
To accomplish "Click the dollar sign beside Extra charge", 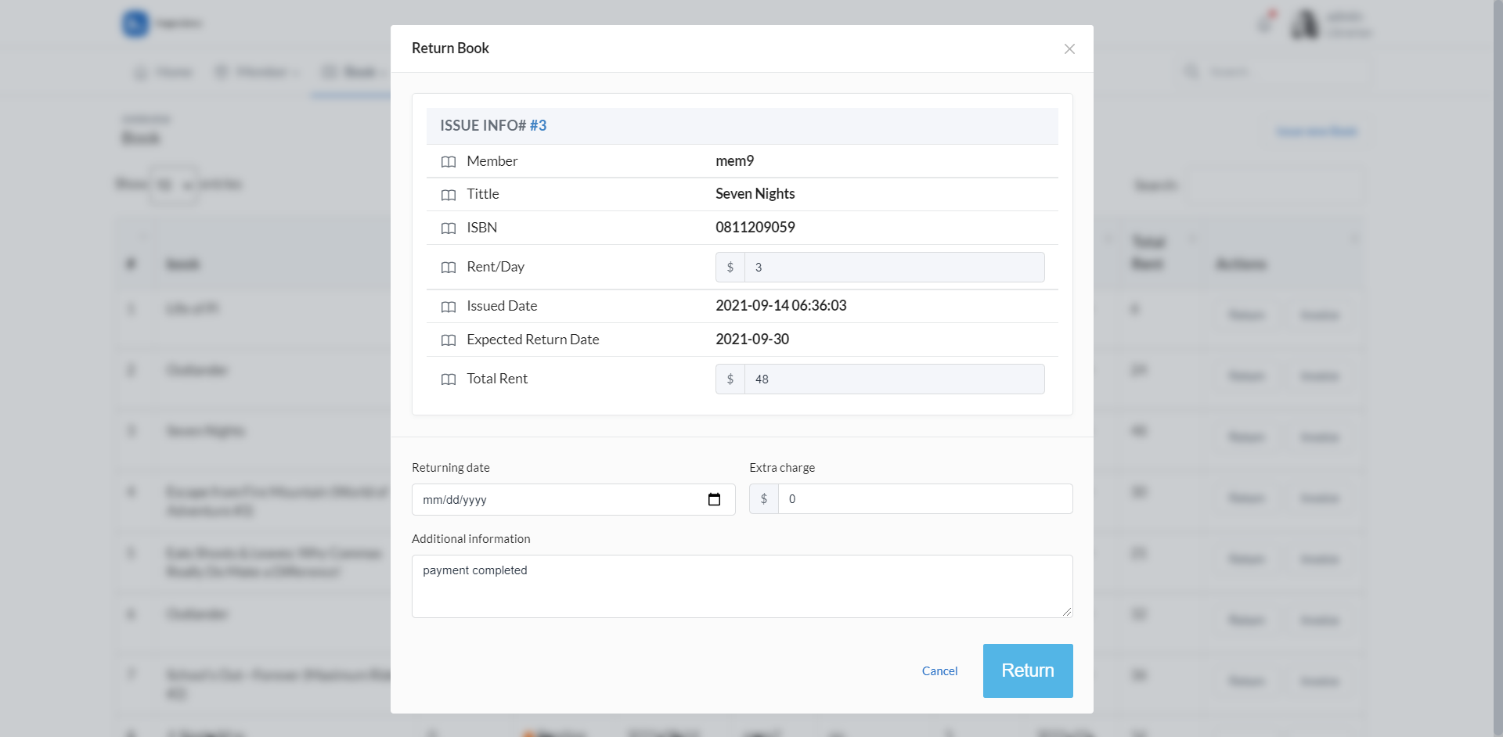I will 764,498.
